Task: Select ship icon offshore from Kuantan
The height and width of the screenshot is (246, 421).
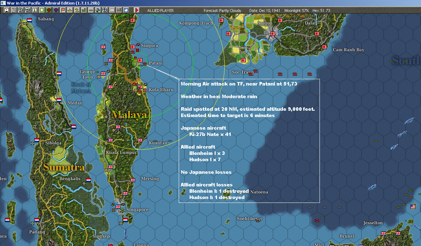Action: pos(170,141)
